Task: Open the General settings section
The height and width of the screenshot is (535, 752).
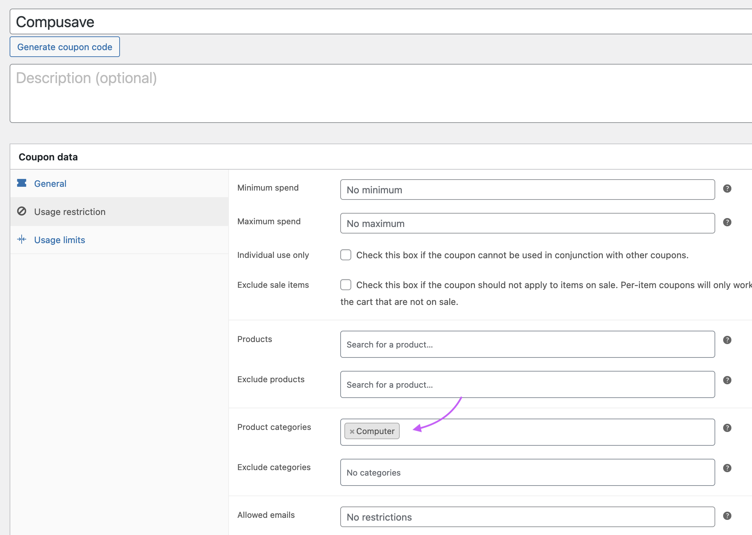Action: tap(50, 183)
